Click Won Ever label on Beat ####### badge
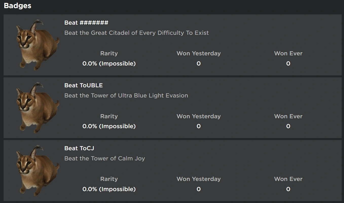 tap(288, 54)
